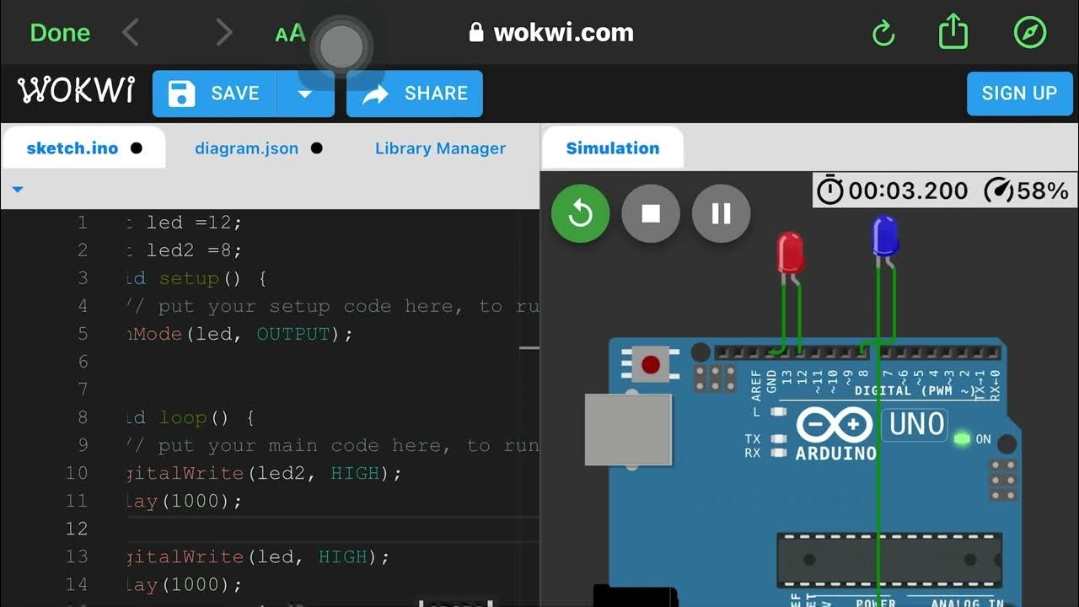Select the red LED component
Viewport: 1079px width, 607px height.
pos(790,253)
